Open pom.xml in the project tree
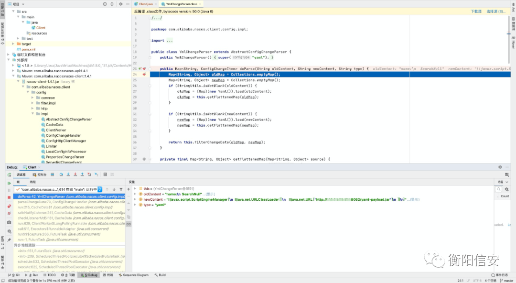The image size is (516, 283). 26,49
